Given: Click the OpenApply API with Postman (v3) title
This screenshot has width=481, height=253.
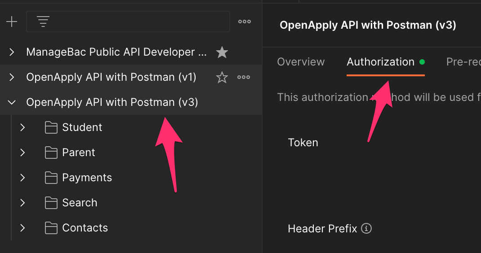Looking at the screenshot, I should [x=368, y=25].
